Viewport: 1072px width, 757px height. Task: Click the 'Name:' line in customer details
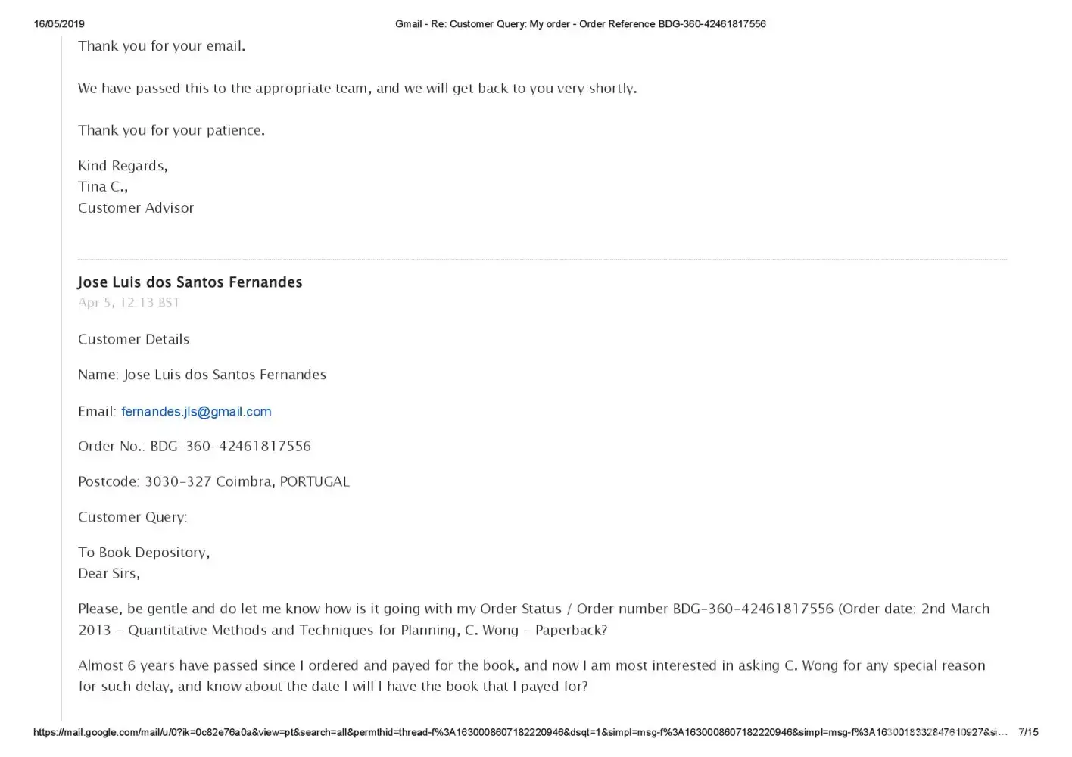pos(202,375)
